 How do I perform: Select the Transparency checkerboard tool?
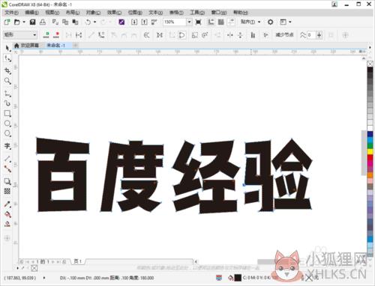tap(7, 192)
